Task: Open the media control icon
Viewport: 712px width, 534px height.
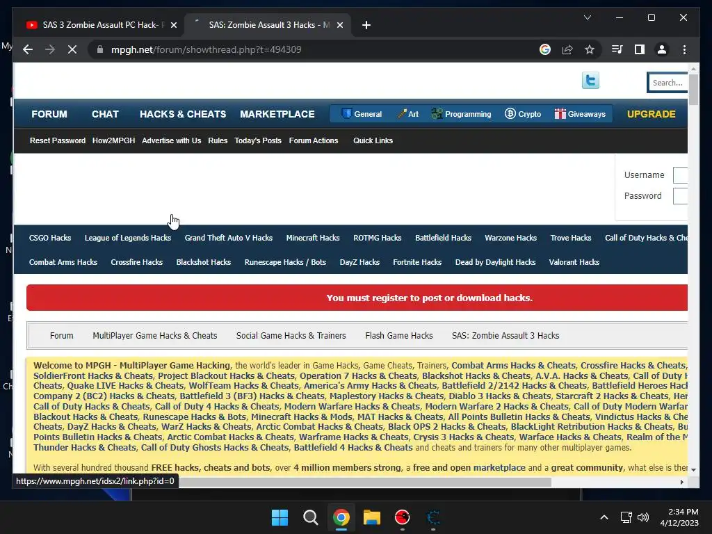Action: point(617,49)
